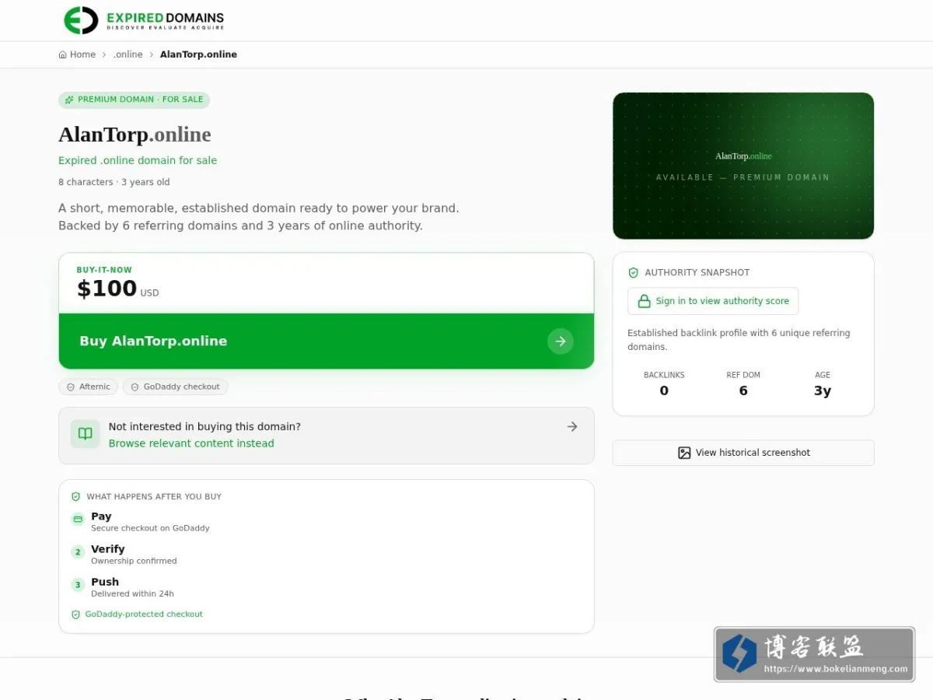Image resolution: width=933 pixels, height=700 pixels.
Task: Click the Expired Domains logo icon
Action: pos(81,20)
